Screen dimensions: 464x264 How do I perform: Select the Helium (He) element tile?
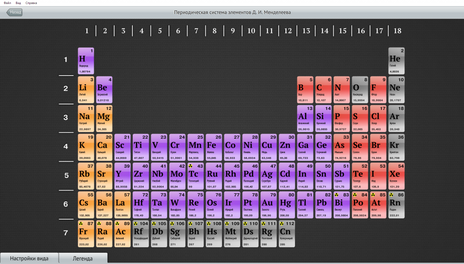[x=396, y=61]
